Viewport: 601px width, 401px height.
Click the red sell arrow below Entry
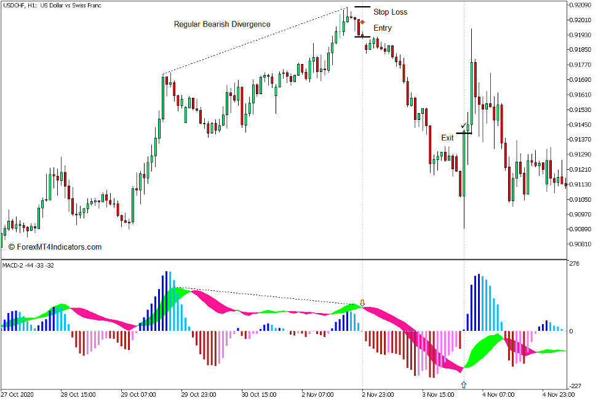tap(362, 22)
